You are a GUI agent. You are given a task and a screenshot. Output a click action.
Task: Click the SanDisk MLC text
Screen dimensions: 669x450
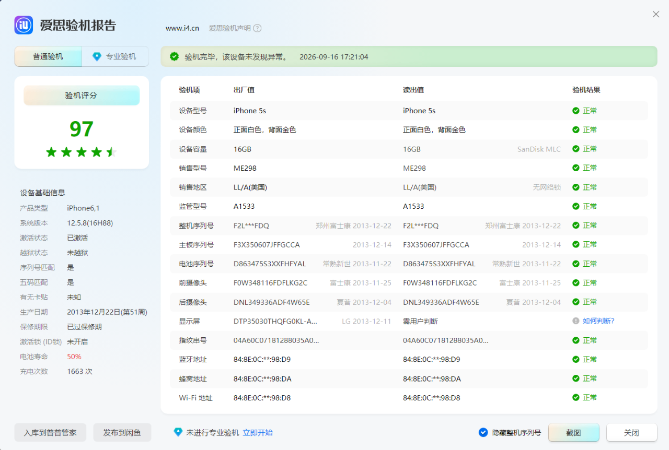tap(539, 149)
